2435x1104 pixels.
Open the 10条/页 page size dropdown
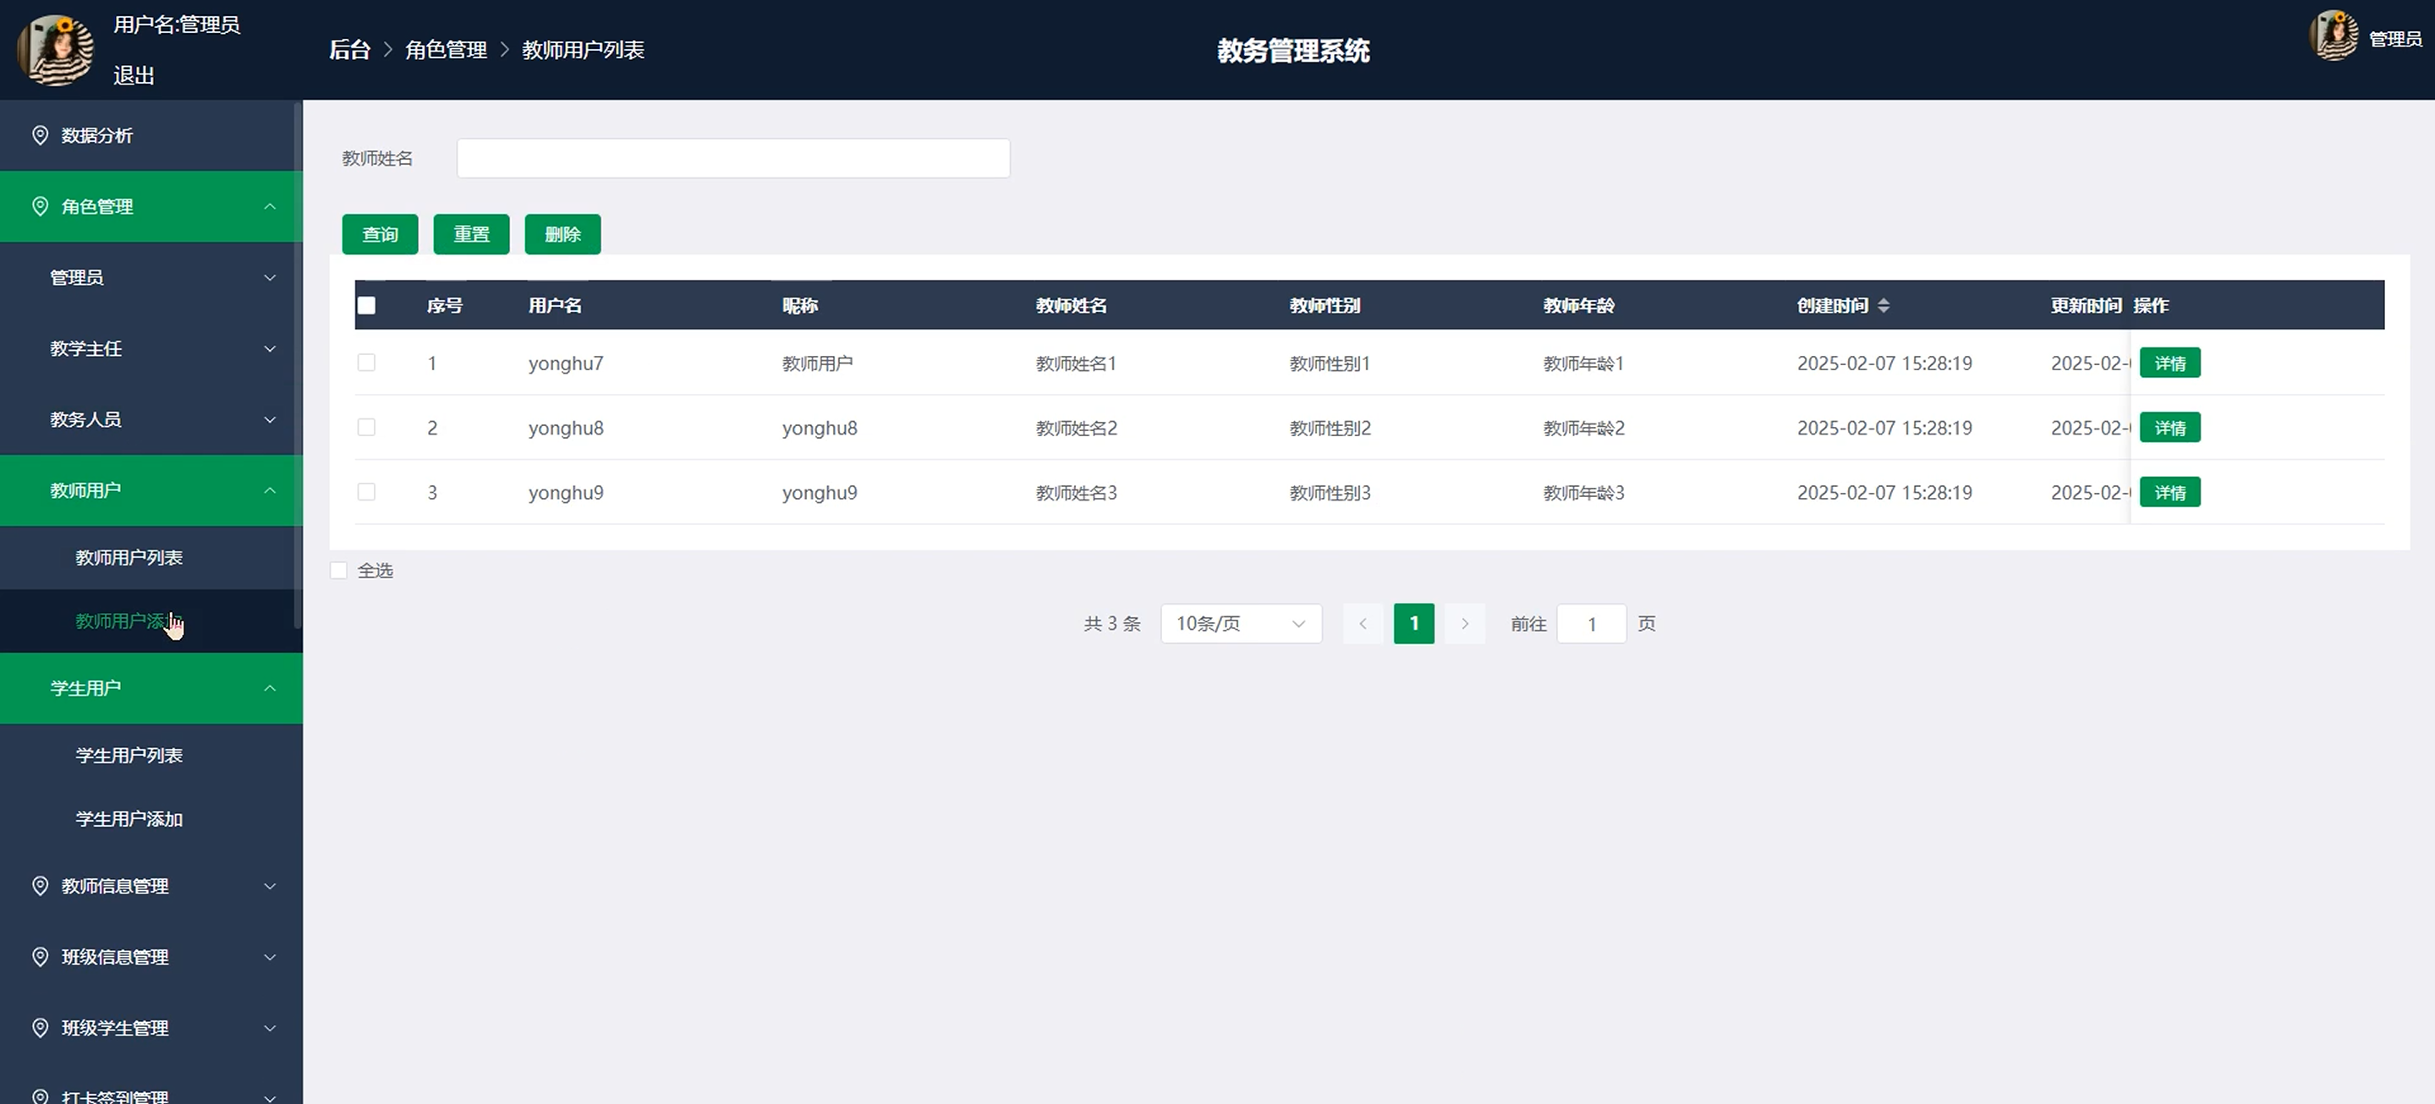(x=1240, y=623)
